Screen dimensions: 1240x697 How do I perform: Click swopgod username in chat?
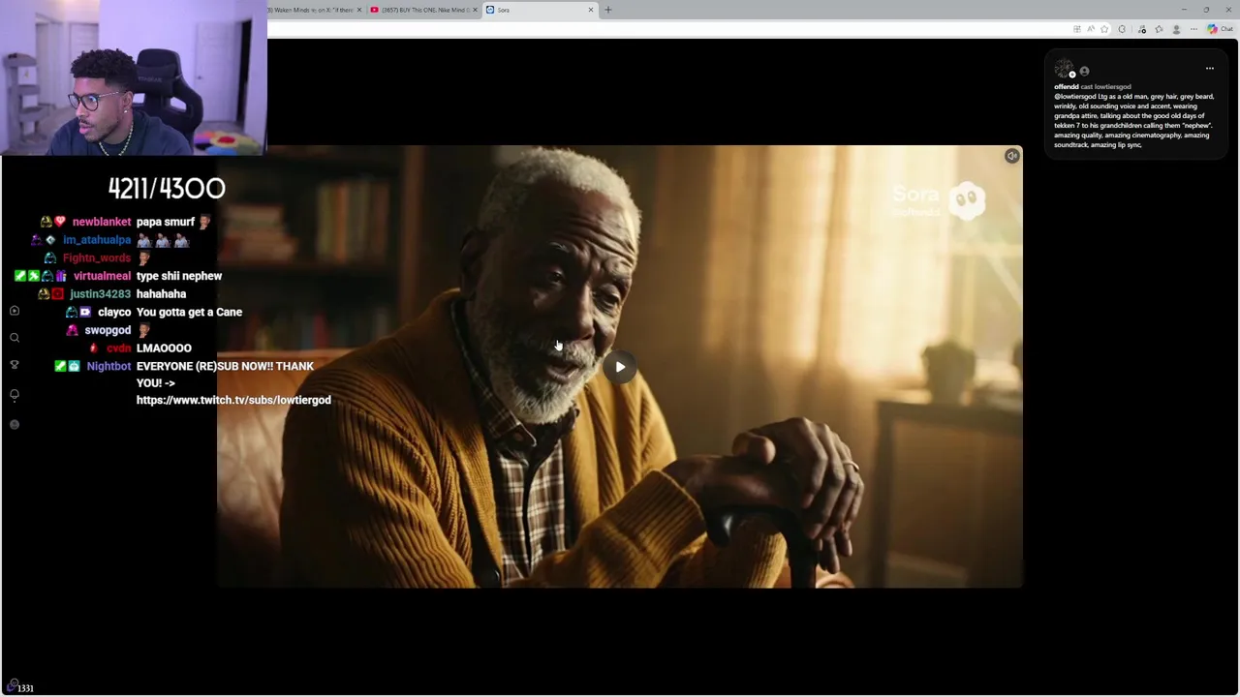click(108, 330)
